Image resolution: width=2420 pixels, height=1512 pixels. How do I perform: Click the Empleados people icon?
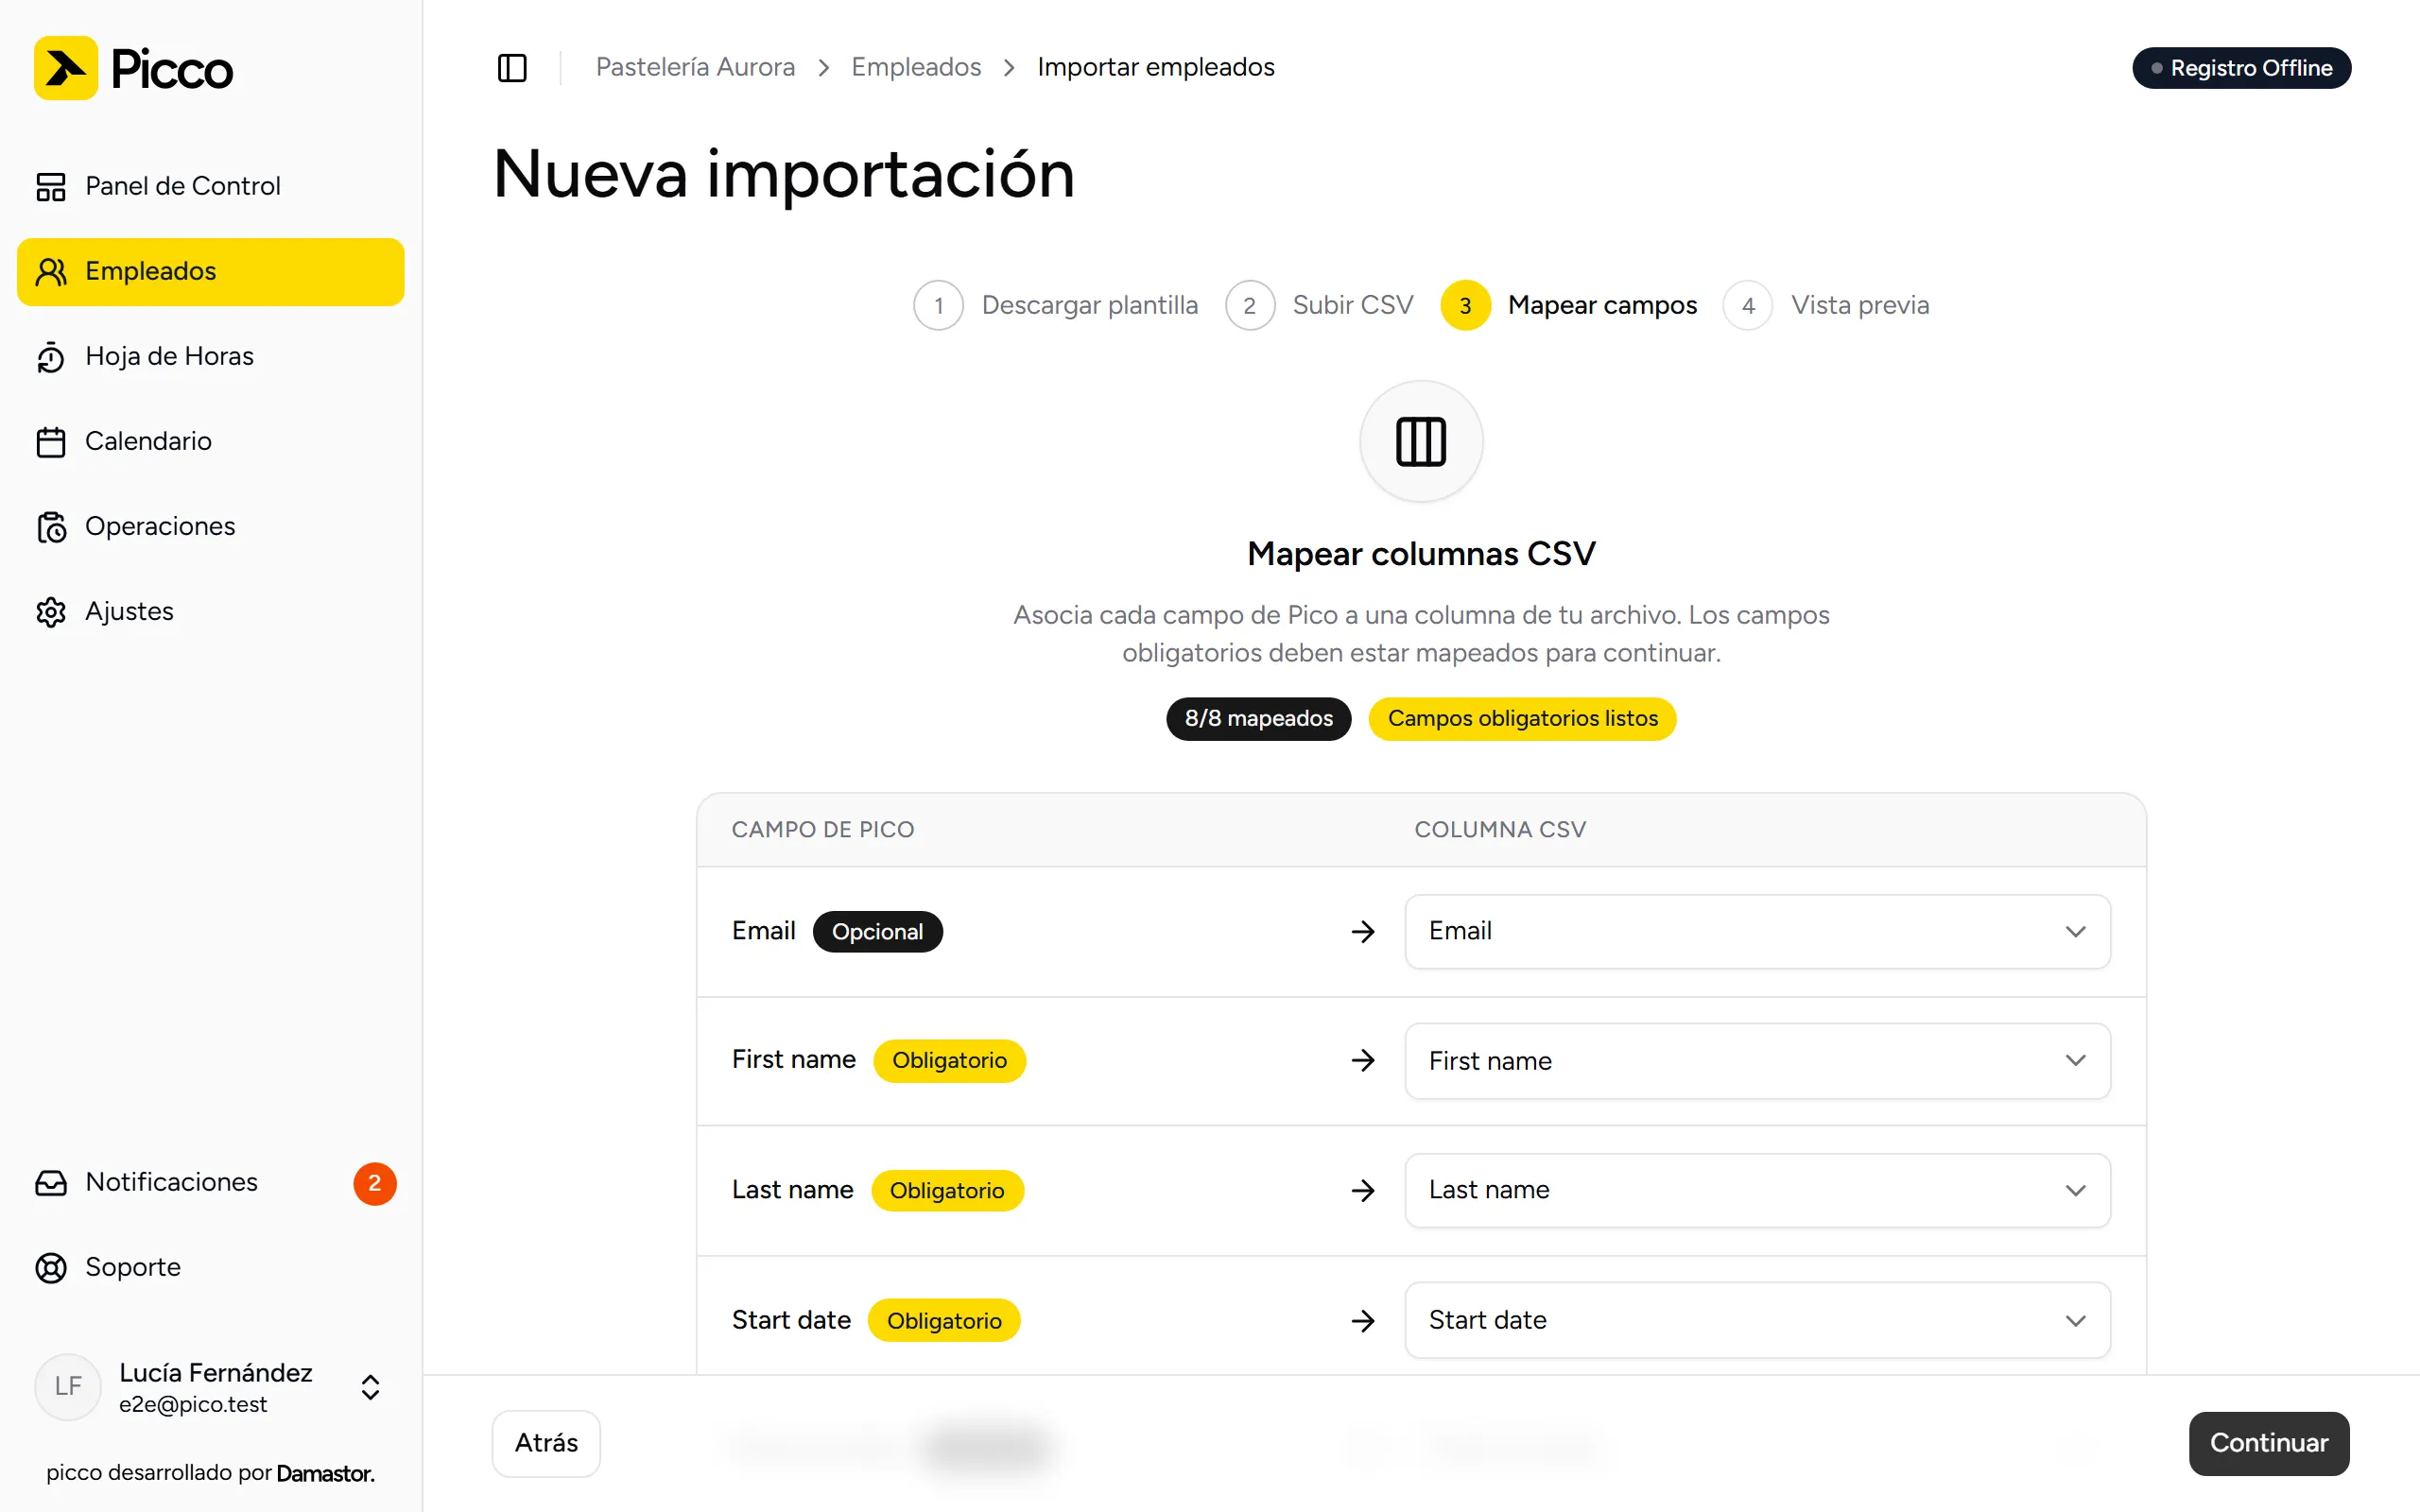(51, 272)
